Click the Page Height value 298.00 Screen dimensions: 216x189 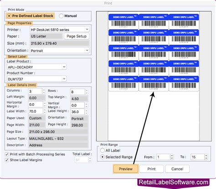(x=79, y=125)
